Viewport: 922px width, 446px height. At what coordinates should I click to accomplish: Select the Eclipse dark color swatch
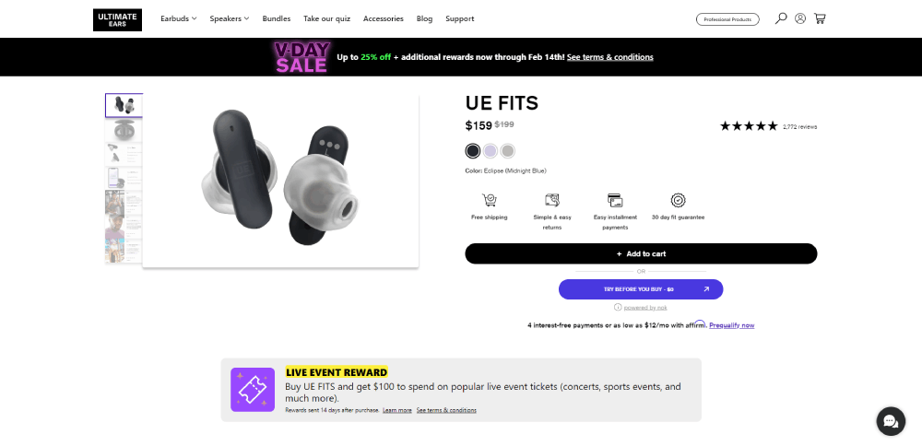pos(473,151)
